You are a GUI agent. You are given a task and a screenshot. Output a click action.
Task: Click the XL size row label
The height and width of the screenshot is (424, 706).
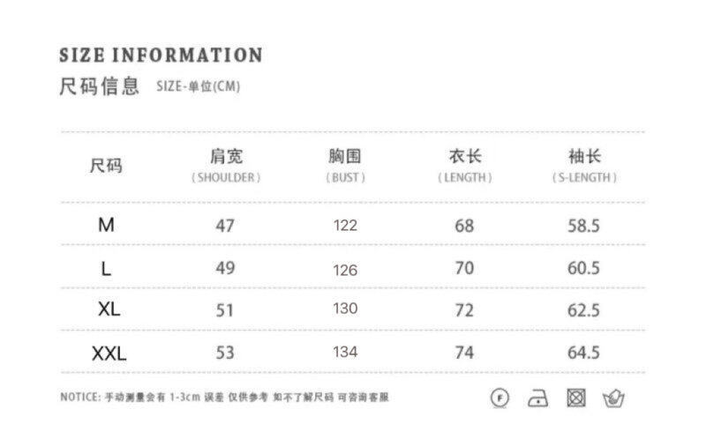coord(109,309)
